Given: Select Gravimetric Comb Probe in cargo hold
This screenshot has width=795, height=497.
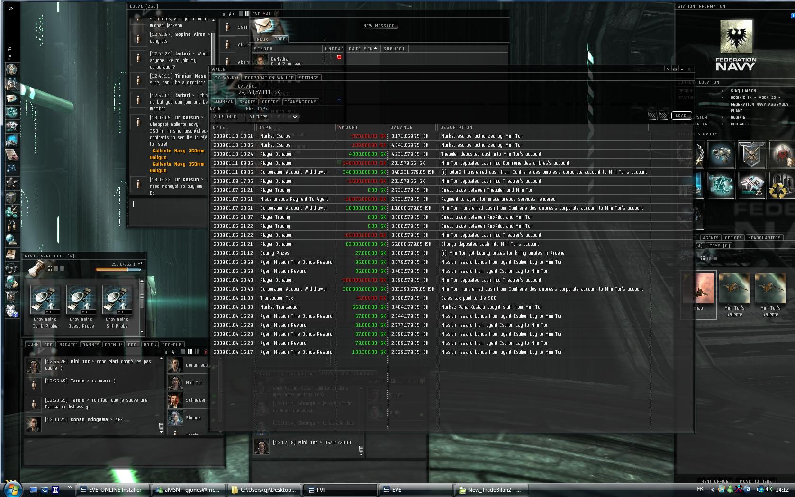Looking at the screenshot, I should coord(45,306).
